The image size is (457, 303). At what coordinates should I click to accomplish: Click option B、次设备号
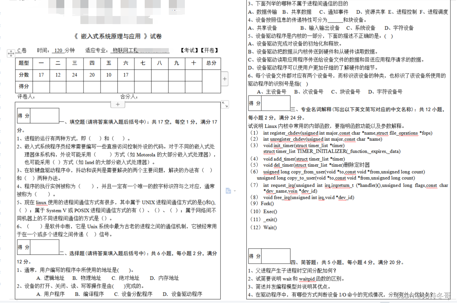pyautogui.click(x=309, y=92)
